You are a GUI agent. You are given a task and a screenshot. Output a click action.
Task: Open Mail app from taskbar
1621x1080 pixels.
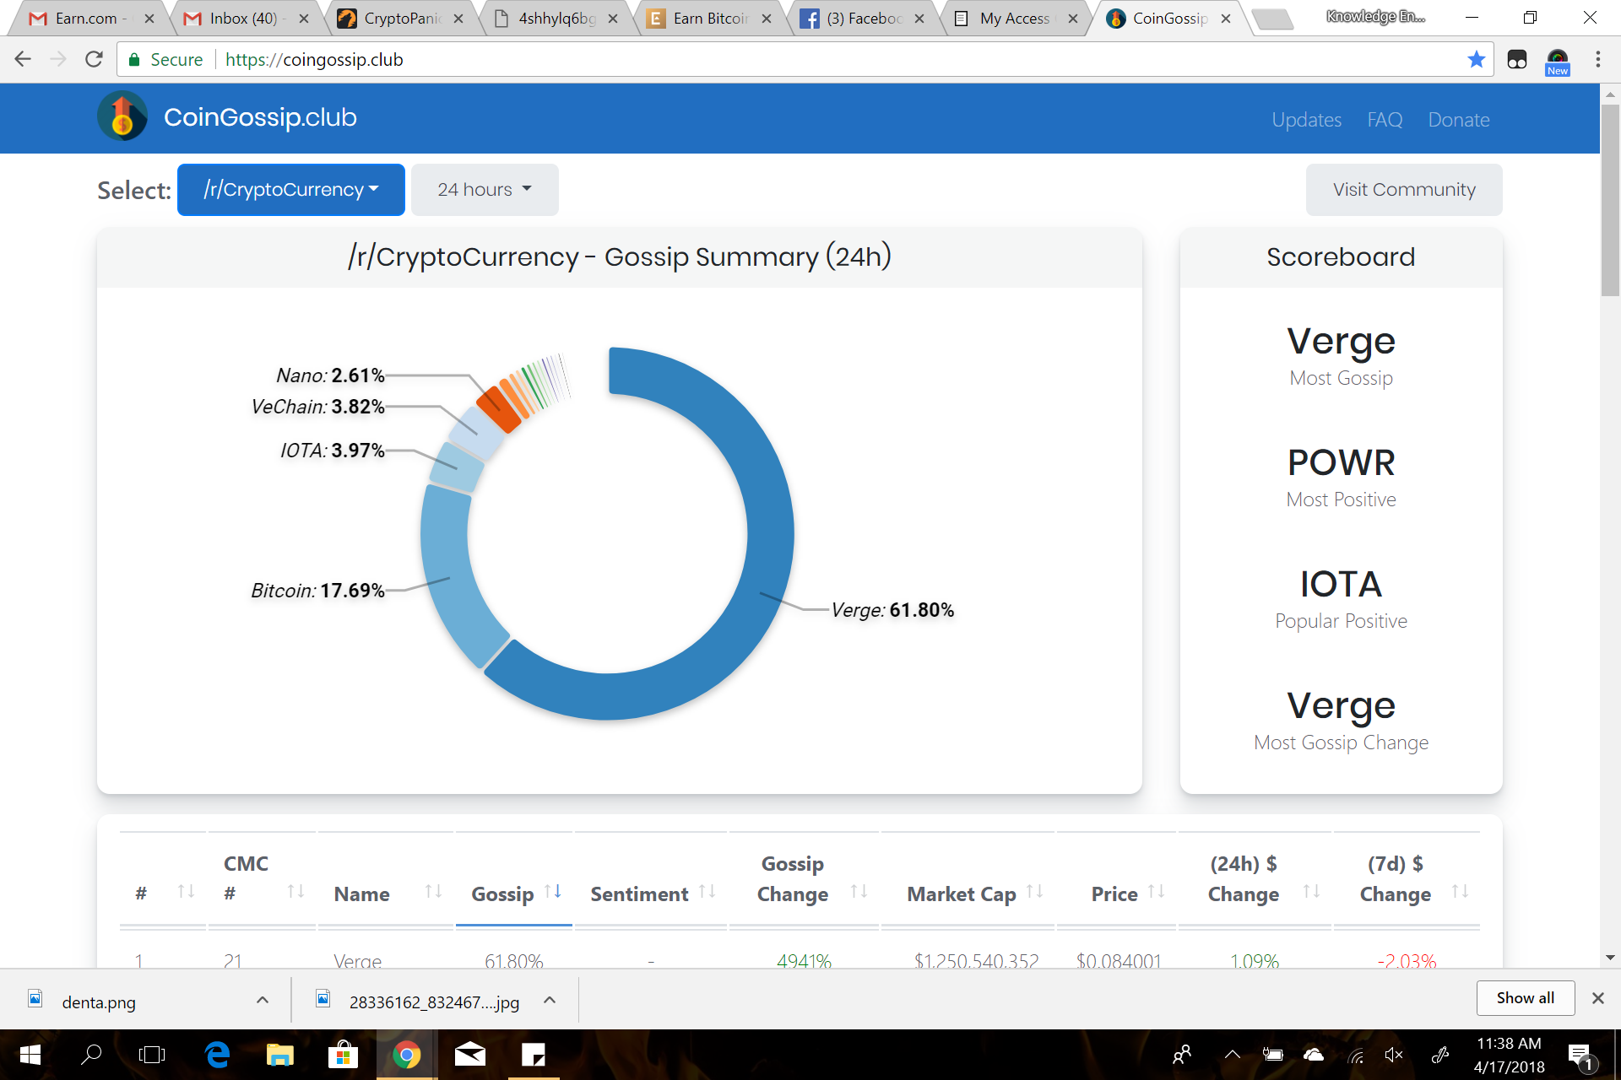point(469,1055)
